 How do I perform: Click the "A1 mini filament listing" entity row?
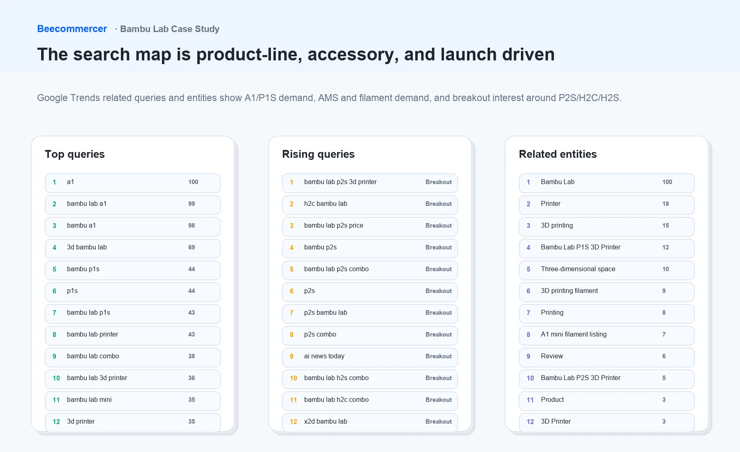click(607, 335)
